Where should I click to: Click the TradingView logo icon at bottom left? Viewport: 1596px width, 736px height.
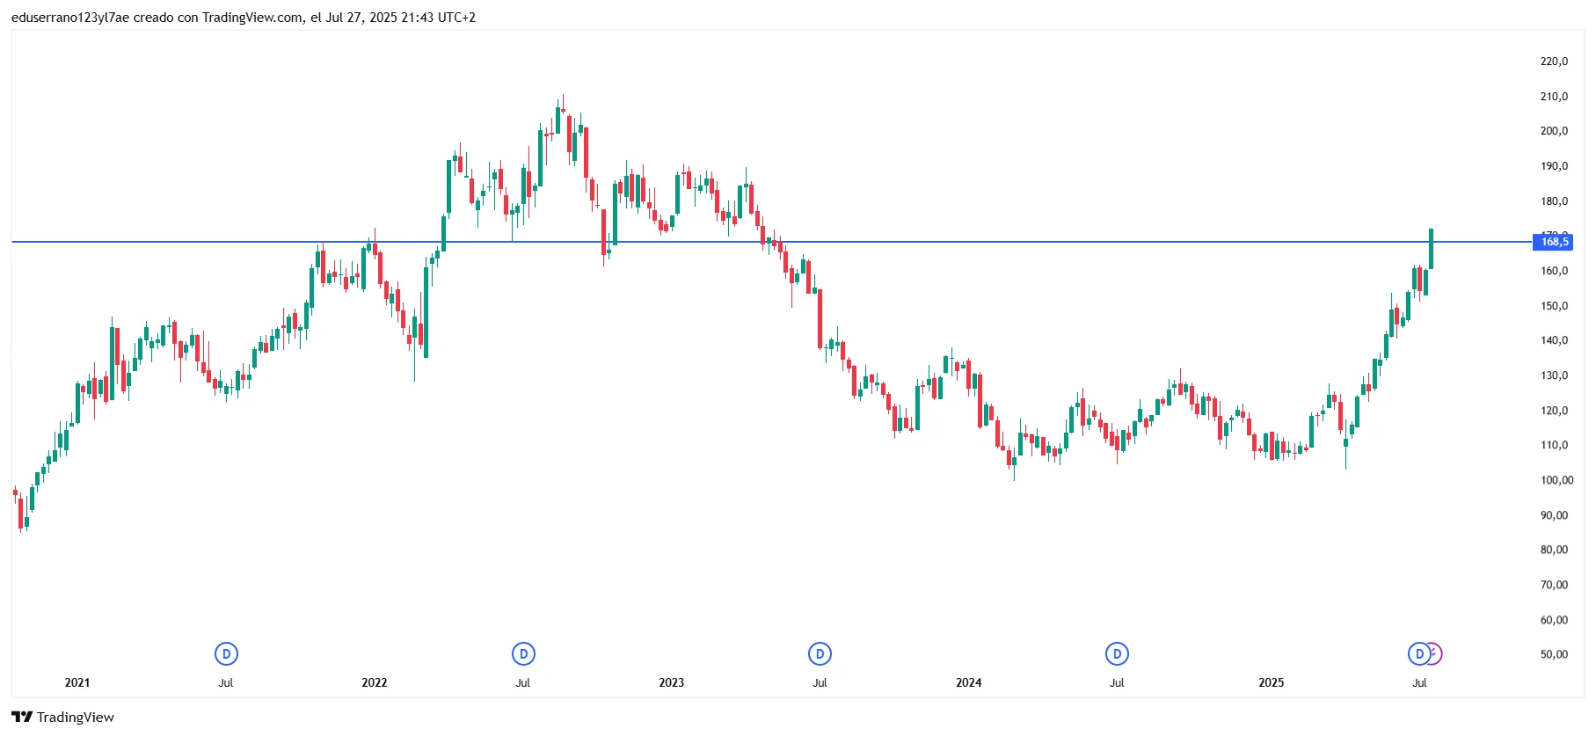22,718
